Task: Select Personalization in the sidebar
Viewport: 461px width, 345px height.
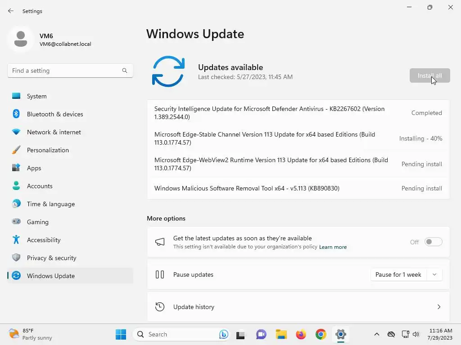Action: (70, 150)
